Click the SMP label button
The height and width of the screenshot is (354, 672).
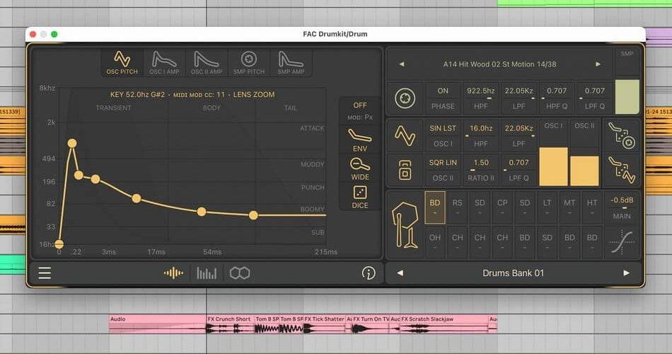coord(627,54)
